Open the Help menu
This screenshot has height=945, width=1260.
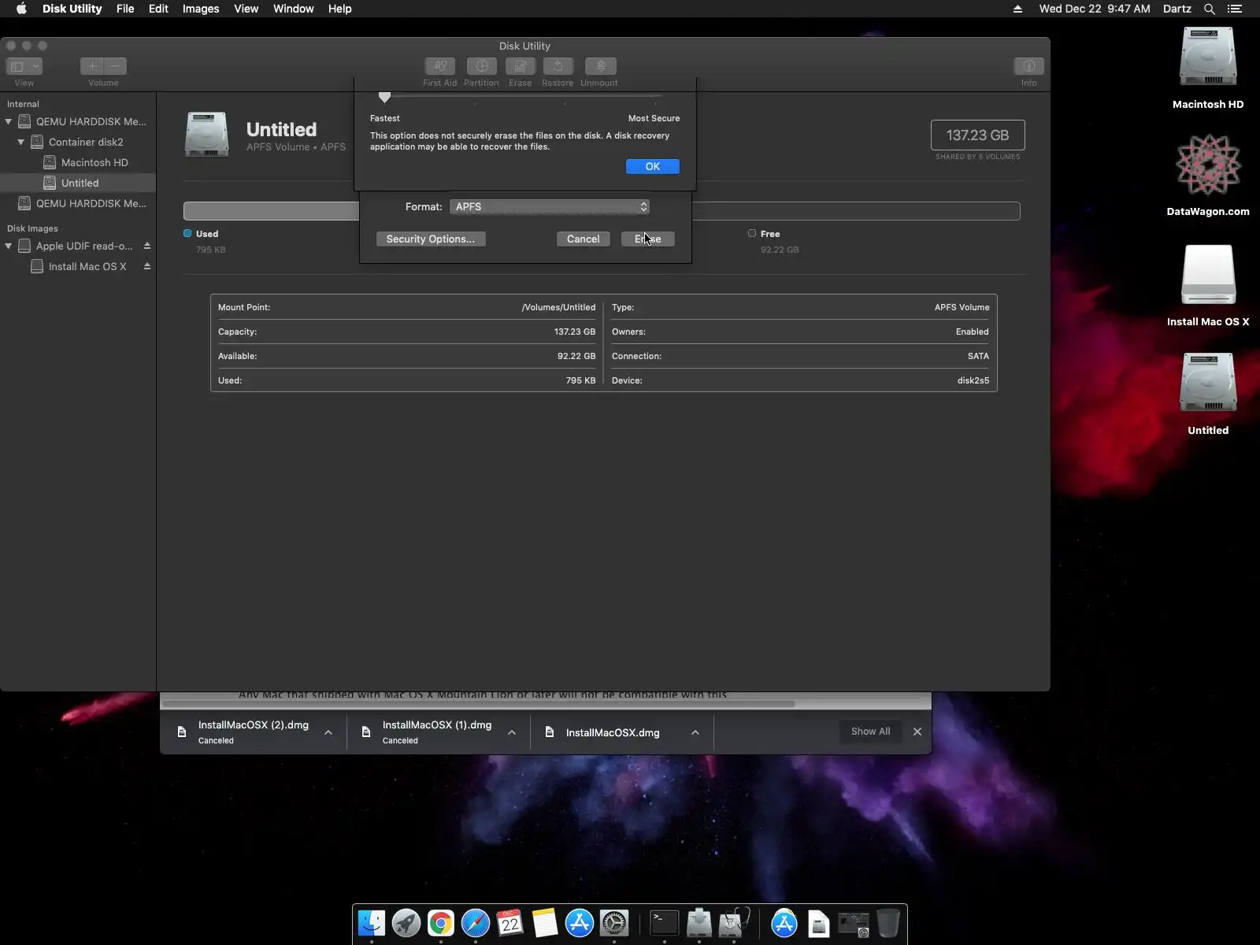(340, 9)
